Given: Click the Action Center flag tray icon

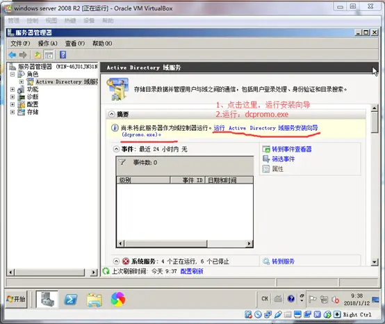Looking at the screenshot, I should (x=312, y=299).
